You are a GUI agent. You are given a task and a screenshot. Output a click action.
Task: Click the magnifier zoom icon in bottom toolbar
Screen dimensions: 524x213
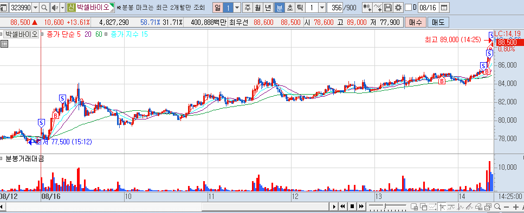[x=497, y=207]
